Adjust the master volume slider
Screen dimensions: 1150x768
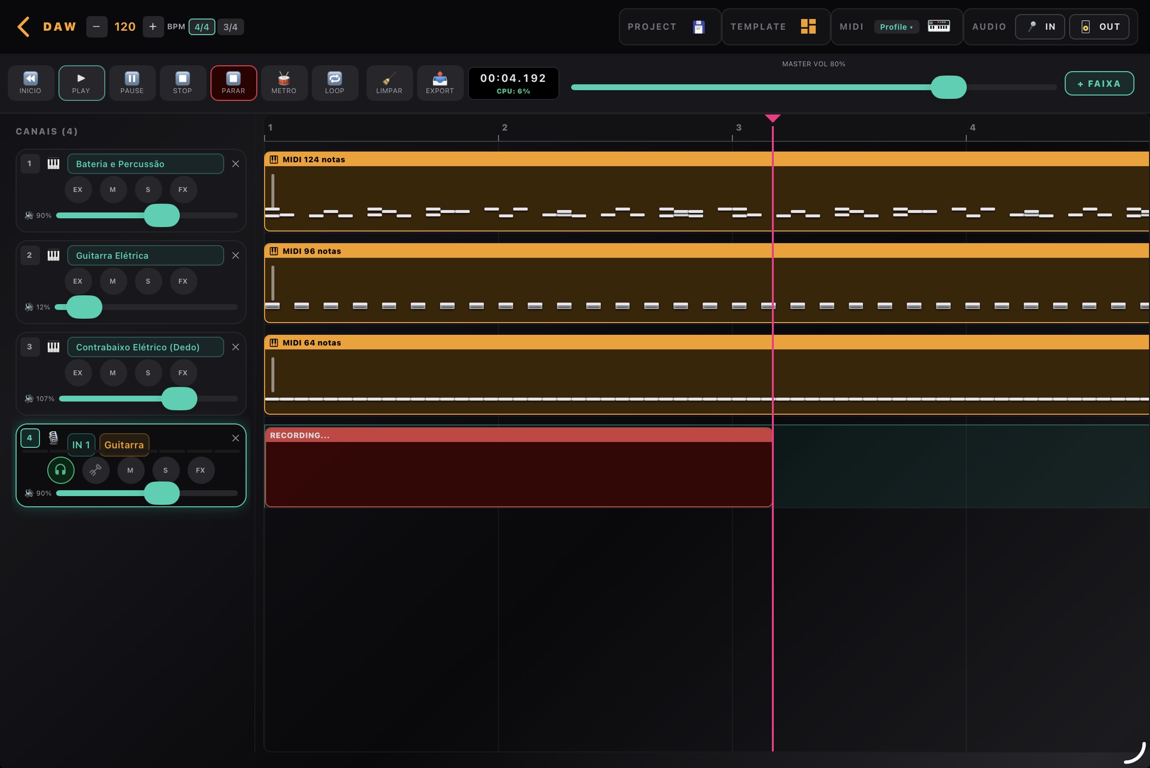click(x=813, y=87)
